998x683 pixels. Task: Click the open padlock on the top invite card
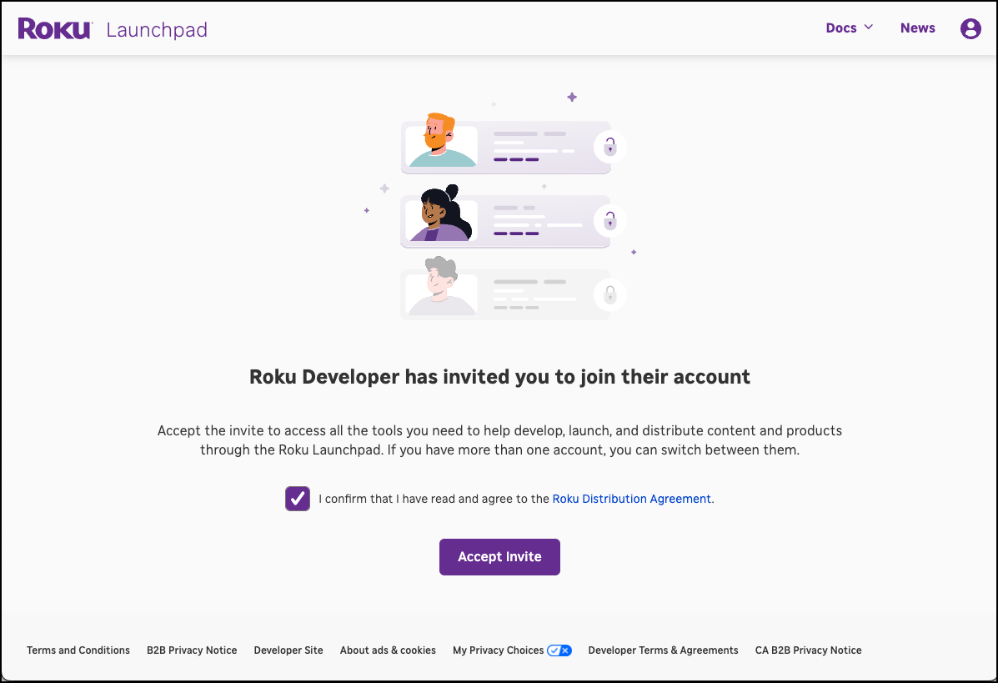coord(609,146)
